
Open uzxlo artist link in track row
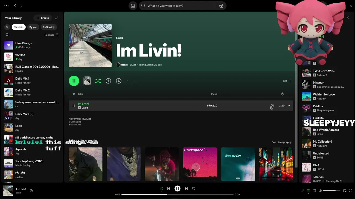coord(85,108)
